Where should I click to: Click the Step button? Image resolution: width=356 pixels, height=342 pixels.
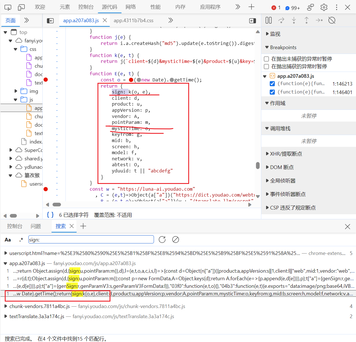[x=319, y=20]
